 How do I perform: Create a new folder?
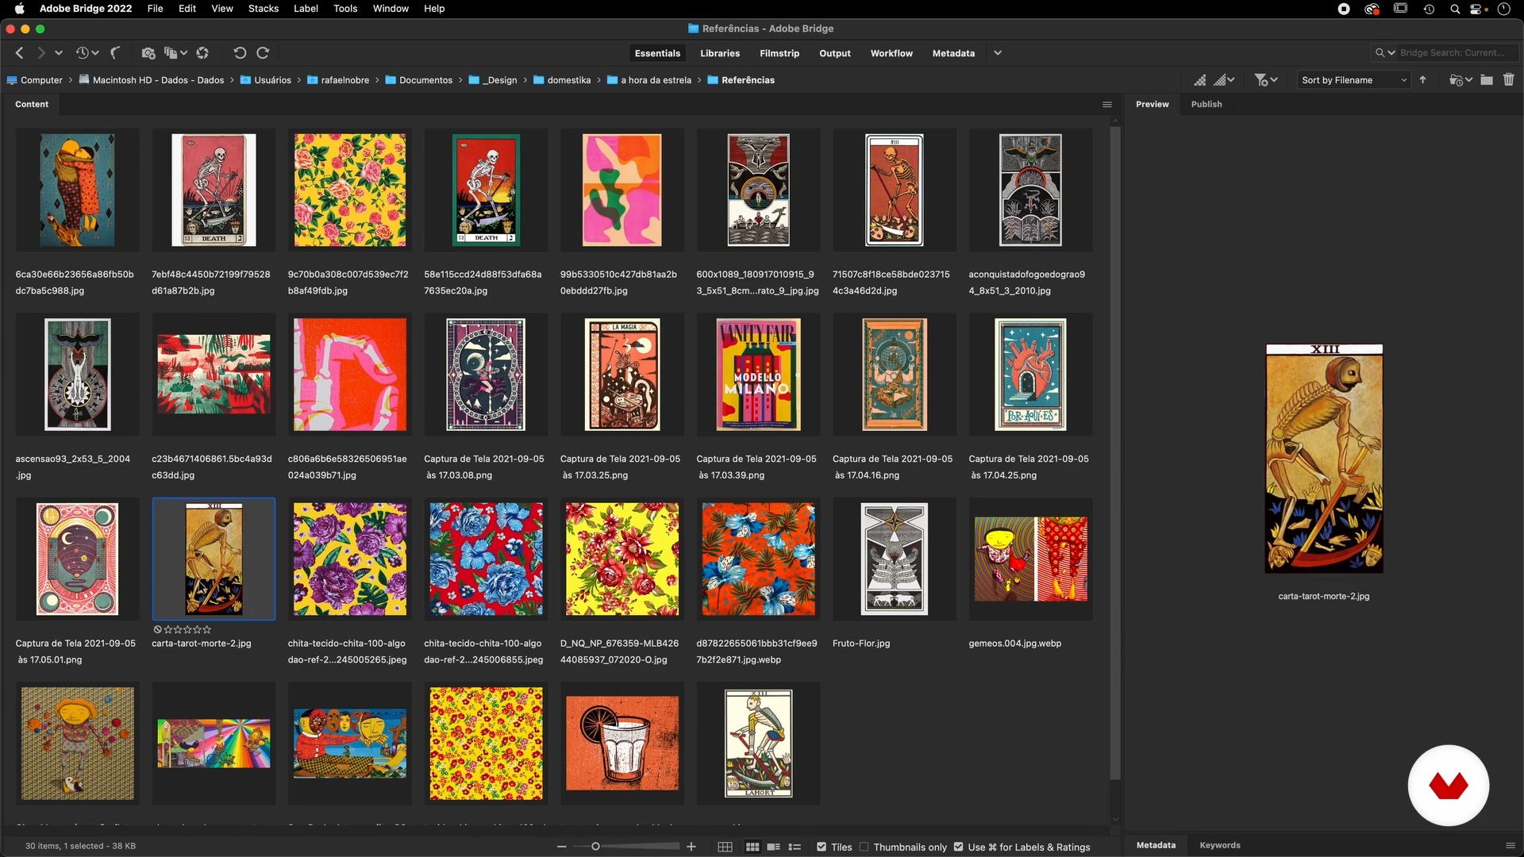click(x=1487, y=80)
